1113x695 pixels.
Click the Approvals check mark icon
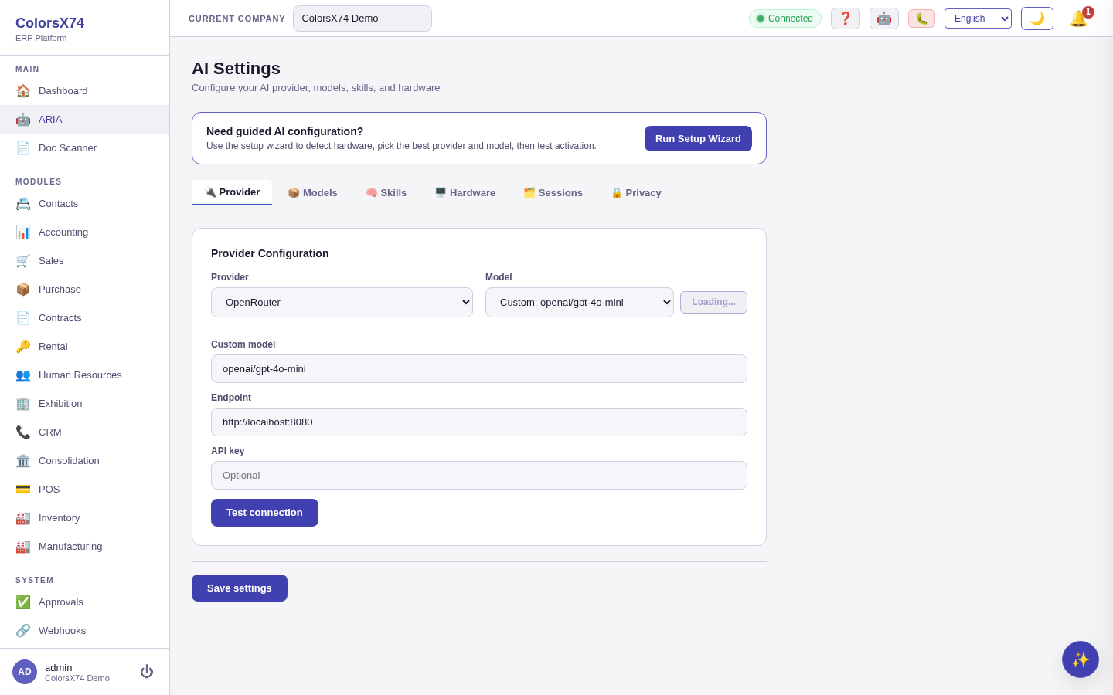(23, 602)
